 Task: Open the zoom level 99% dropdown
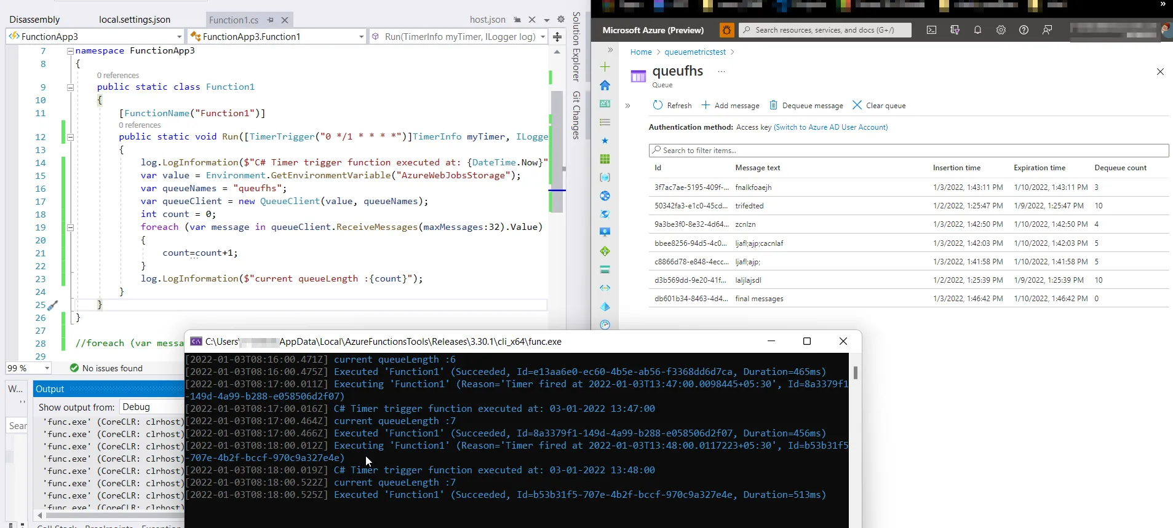47,368
